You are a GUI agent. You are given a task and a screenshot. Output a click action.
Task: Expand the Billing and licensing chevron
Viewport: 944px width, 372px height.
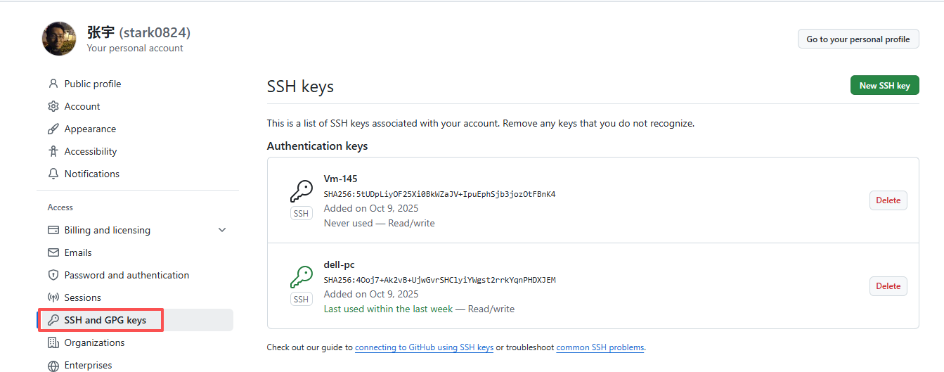pos(222,230)
